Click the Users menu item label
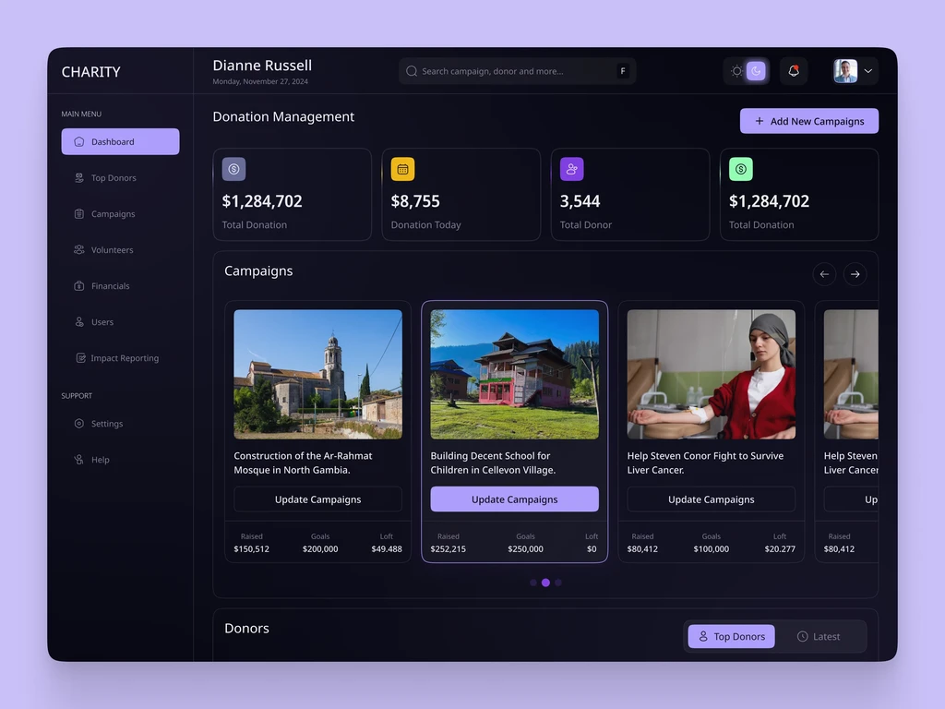This screenshot has width=945, height=709. click(x=102, y=322)
